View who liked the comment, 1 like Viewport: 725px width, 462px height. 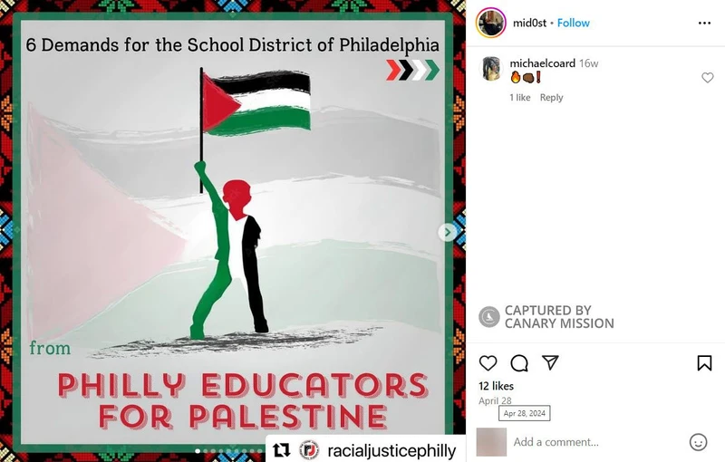coord(520,98)
